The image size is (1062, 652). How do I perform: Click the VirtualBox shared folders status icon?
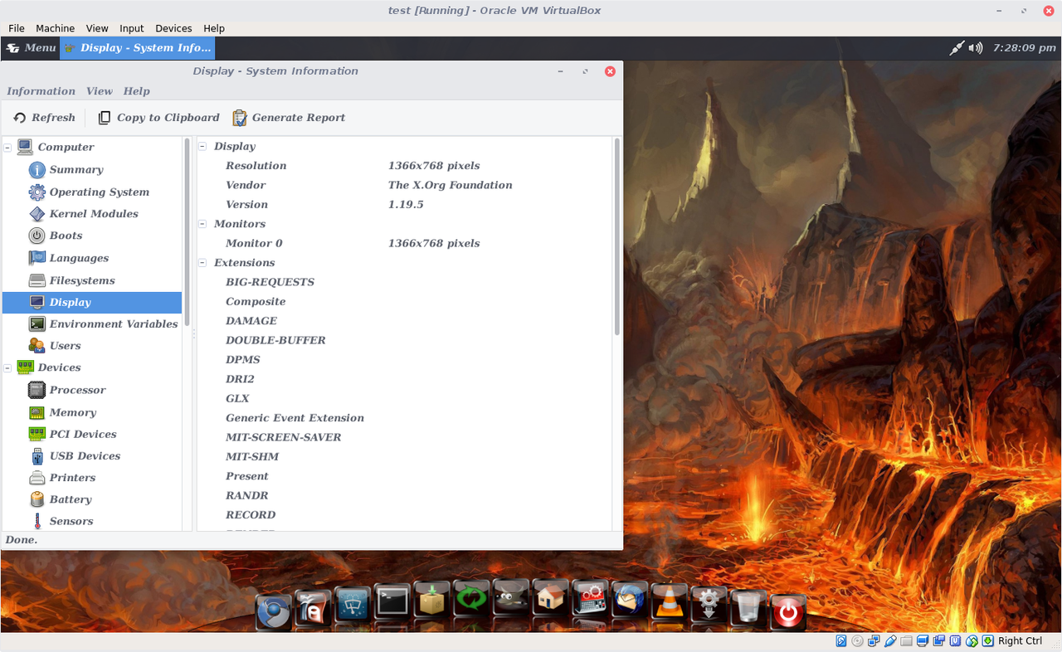(x=907, y=641)
